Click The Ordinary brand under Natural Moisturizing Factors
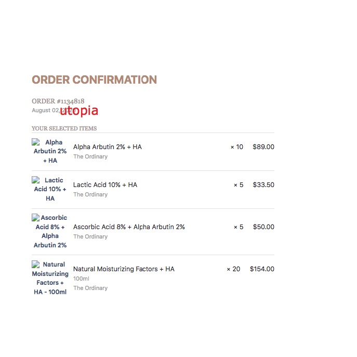This screenshot has width=357, height=357. 90,288
